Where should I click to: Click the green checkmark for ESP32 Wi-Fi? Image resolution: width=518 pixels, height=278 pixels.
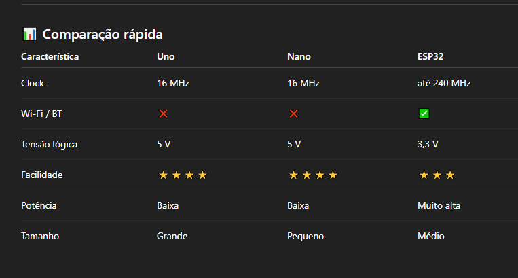tap(424, 114)
